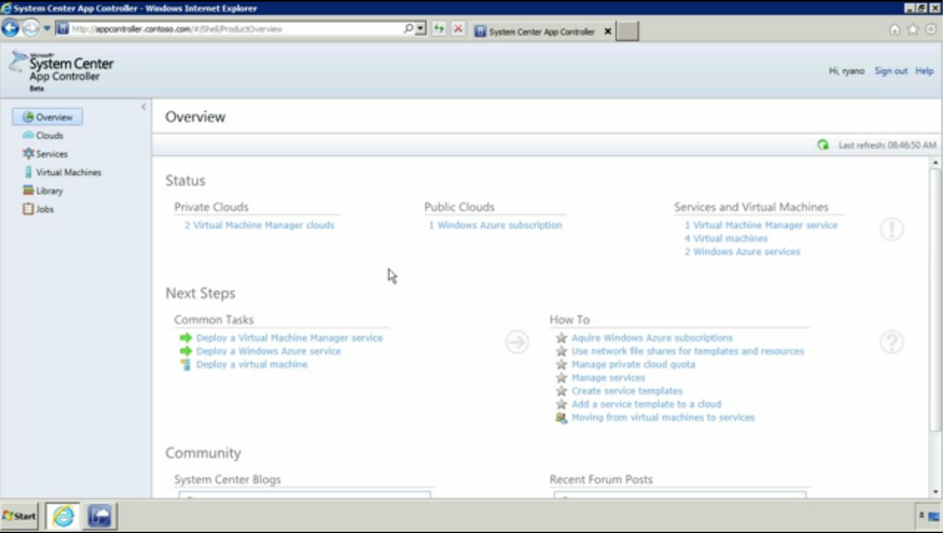Click Deploy a virtual machine
Viewport: 944px width, 533px height.
[x=251, y=365]
